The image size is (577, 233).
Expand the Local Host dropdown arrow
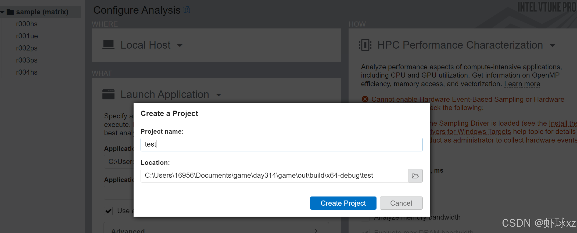point(180,46)
